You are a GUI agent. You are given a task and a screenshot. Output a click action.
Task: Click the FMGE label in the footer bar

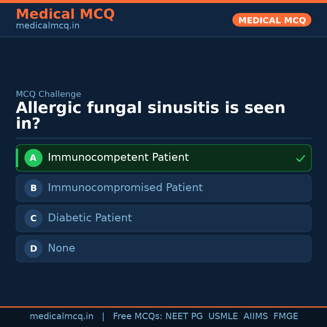pos(286,316)
